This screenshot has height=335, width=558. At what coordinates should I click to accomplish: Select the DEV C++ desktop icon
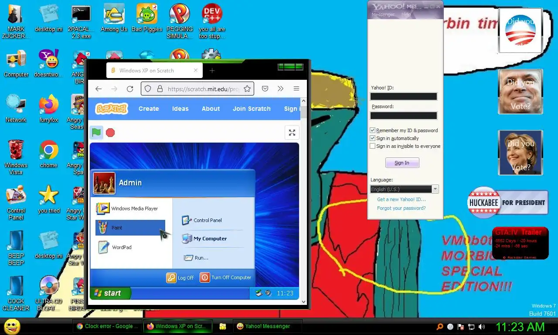[212, 21]
